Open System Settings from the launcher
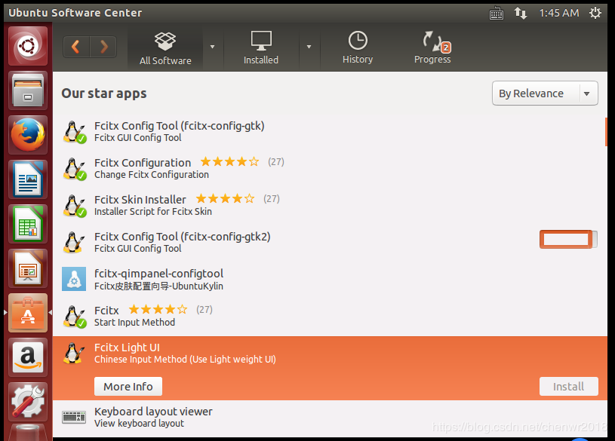 point(28,402)
